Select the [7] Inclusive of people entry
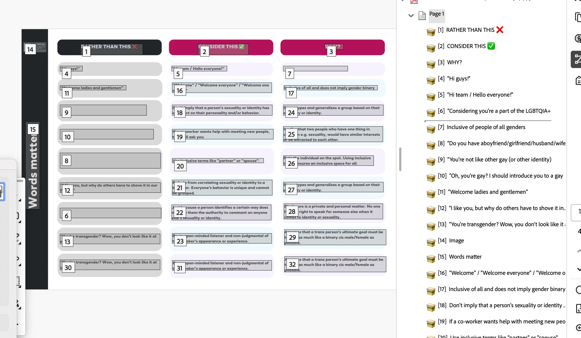Screen dimensions: 581x338 486,127
